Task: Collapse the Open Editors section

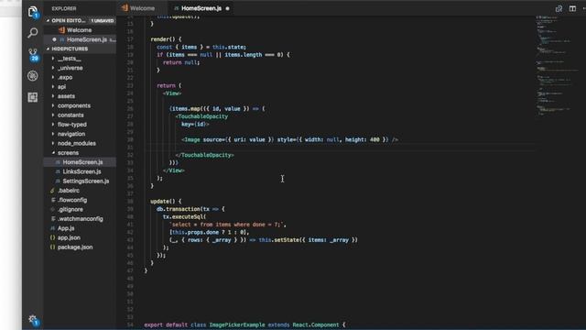Action: tap(81, 20)
